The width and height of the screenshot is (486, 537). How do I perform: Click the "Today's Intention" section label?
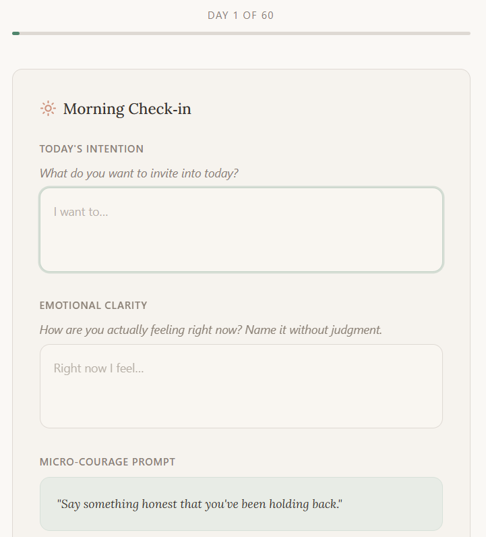(x=92, y=149)
